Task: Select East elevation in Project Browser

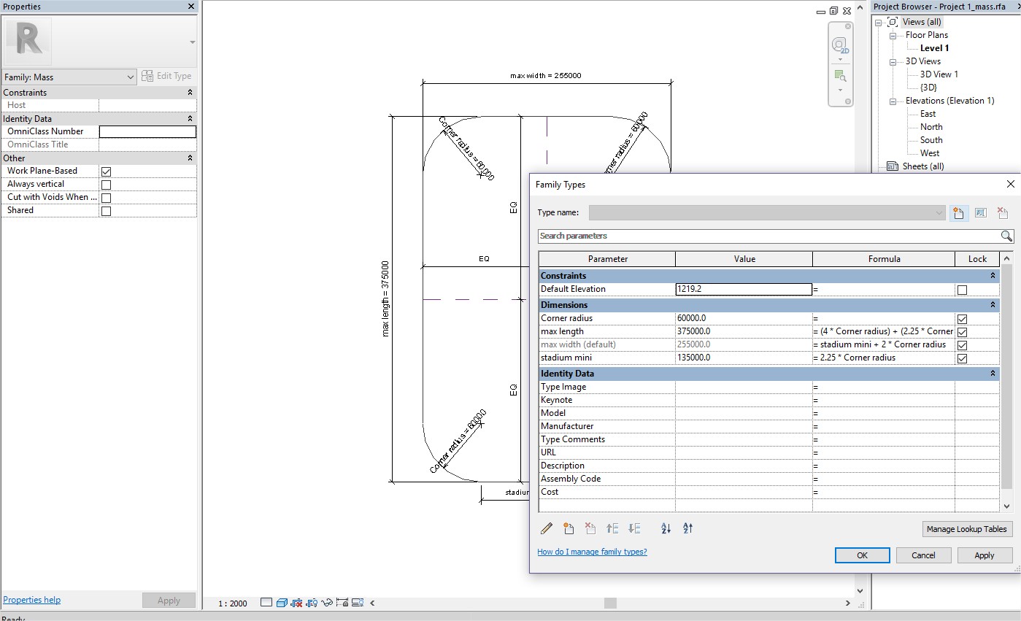Action: pyautogui.click(x=928, y=114)
